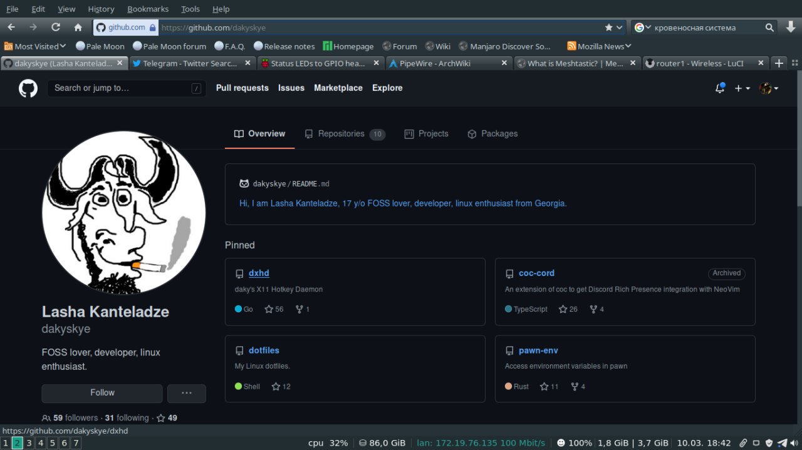Open Pull requests in GitHub header
802x450 pixels.
242,88
